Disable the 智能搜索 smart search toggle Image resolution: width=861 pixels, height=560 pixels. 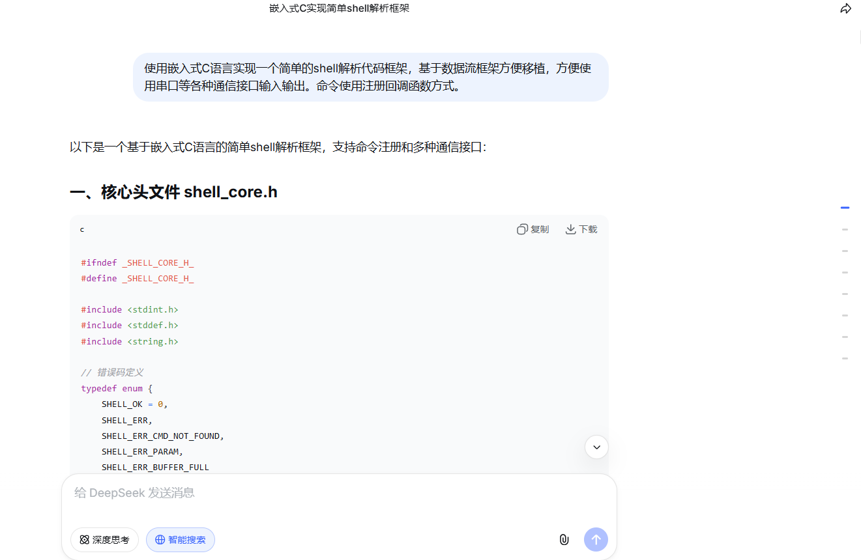(181, 540)
